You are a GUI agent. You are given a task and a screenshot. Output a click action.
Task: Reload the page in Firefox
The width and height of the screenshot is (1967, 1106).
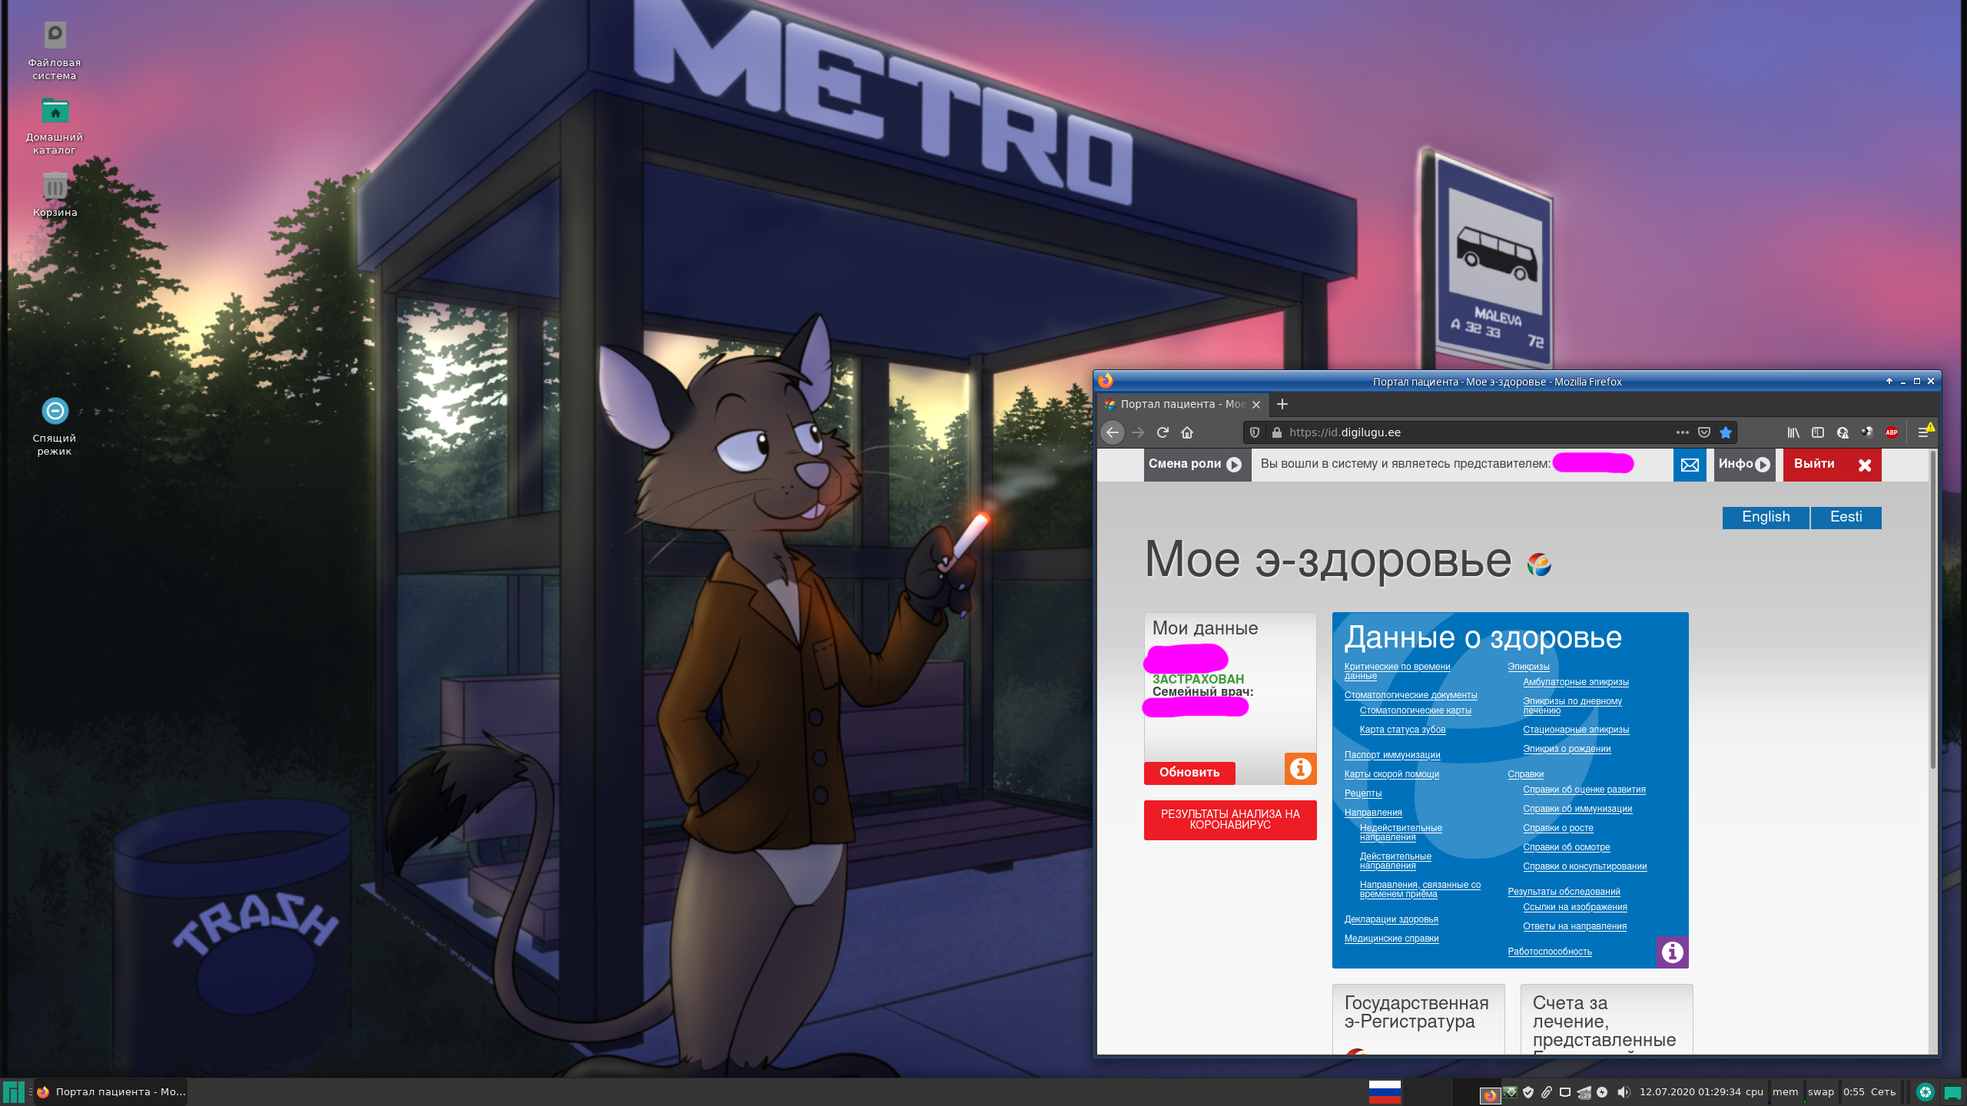[x=1163, y=432]
